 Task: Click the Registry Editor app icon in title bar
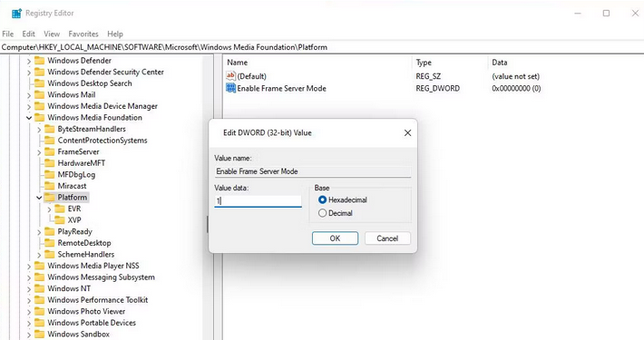(16, 13)
